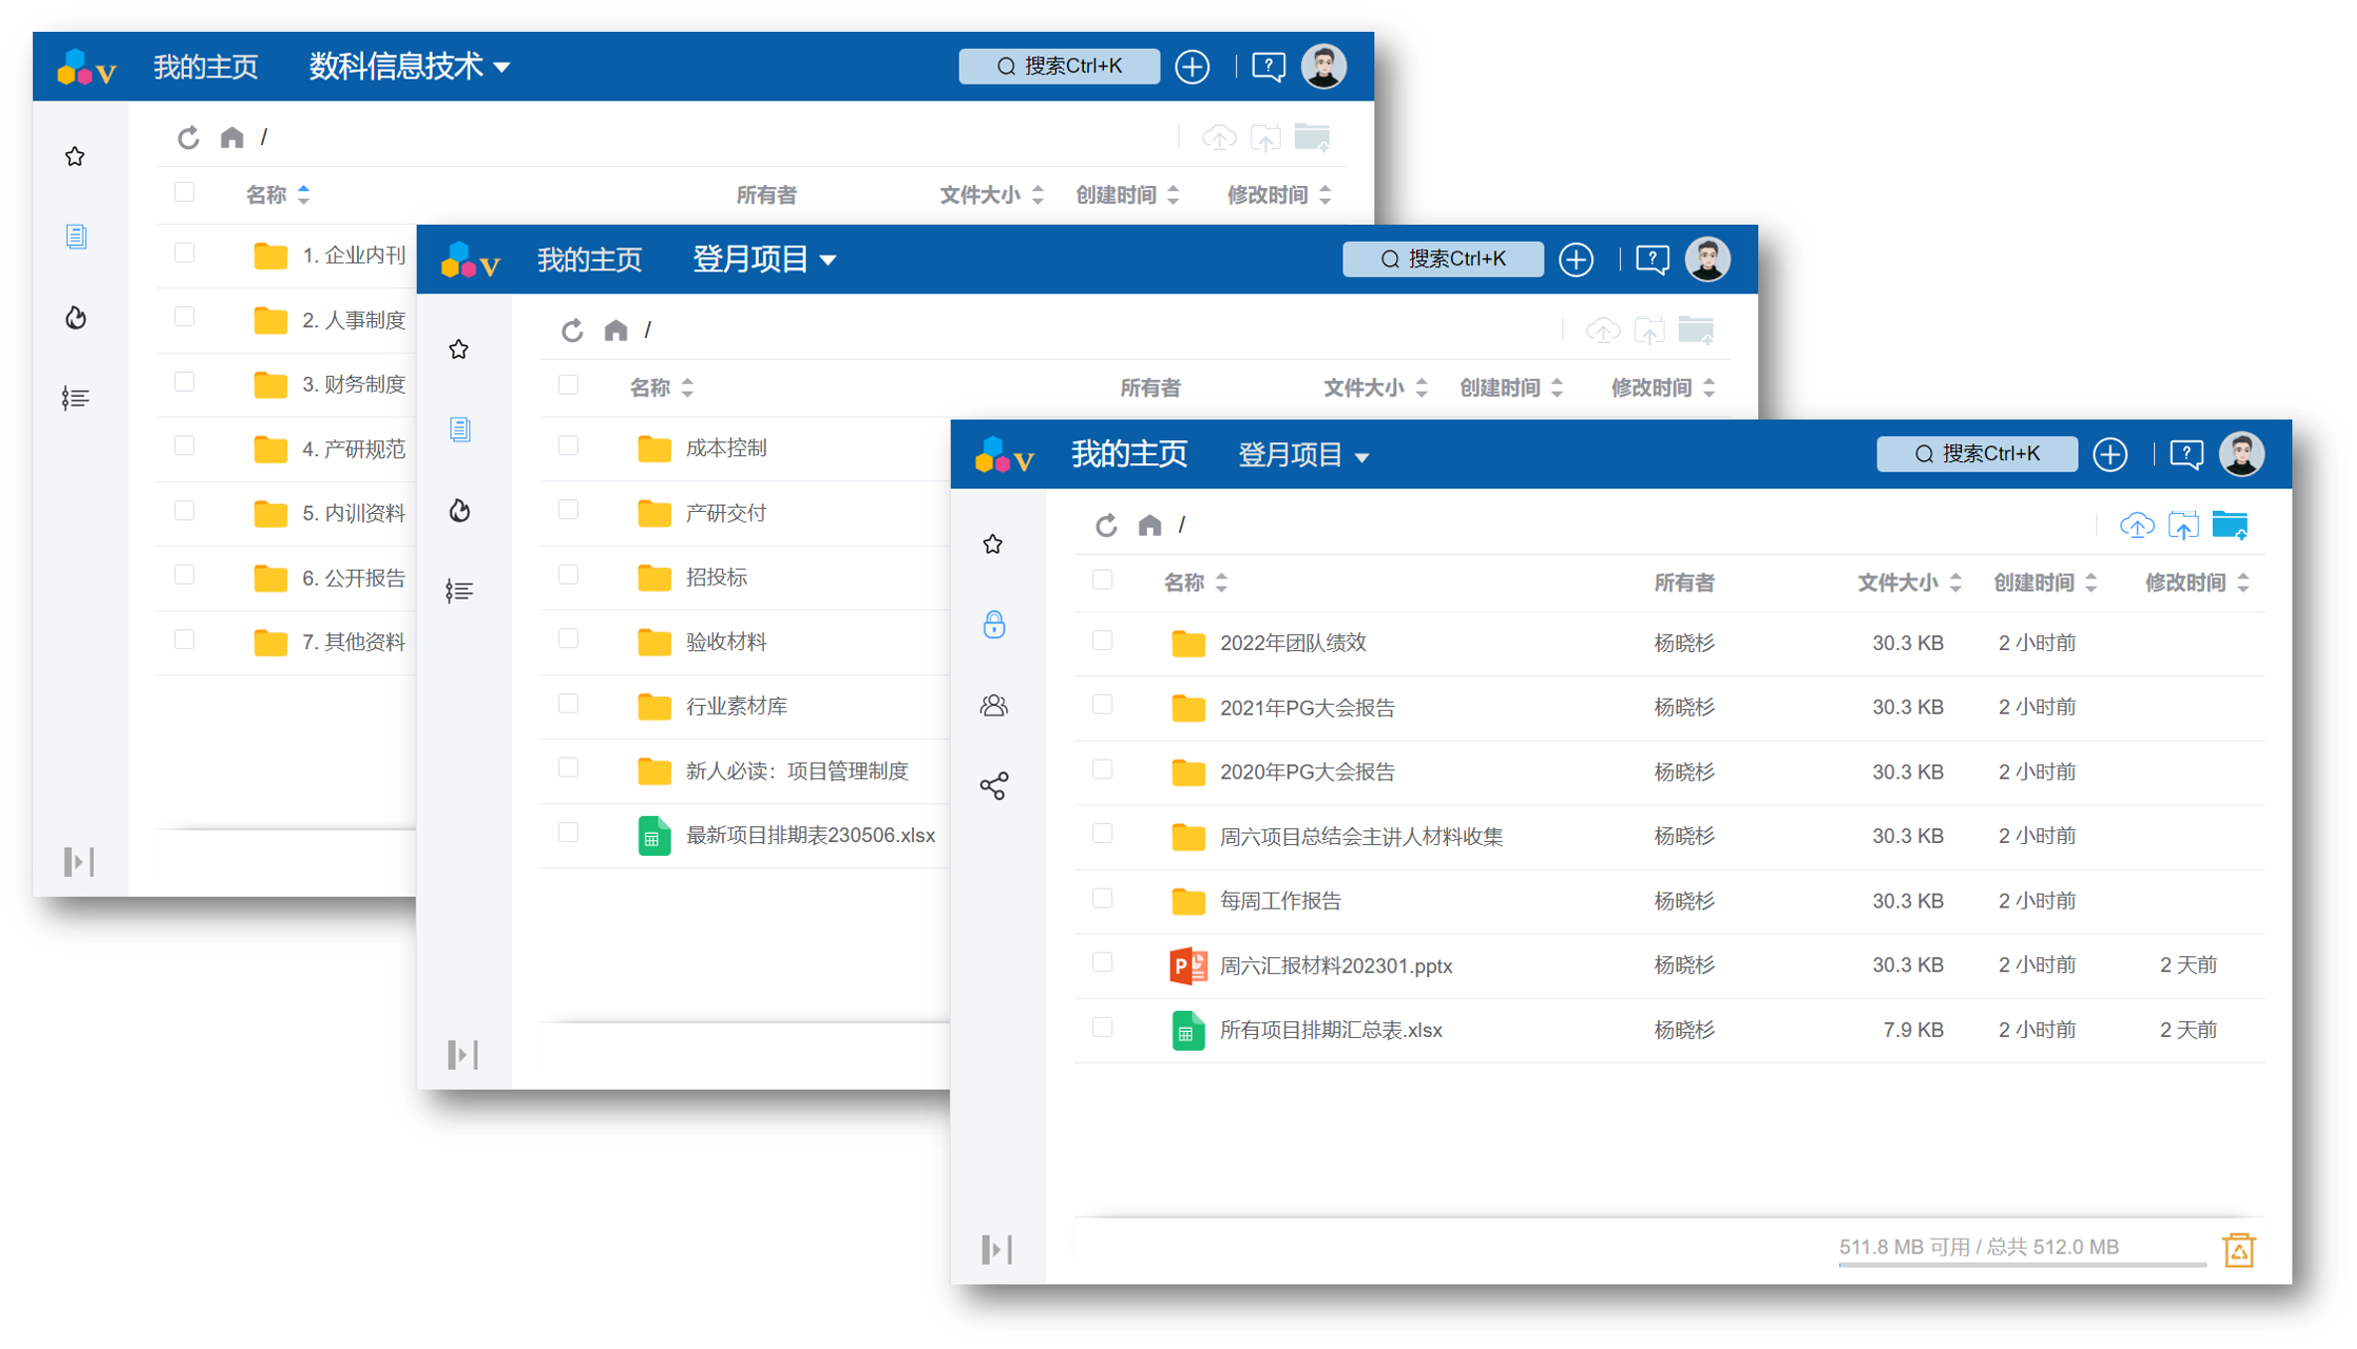The width and height of the screenshot is (2357, 1349).
Task: Refresh the file list in front window
Action: [1106, 525]
